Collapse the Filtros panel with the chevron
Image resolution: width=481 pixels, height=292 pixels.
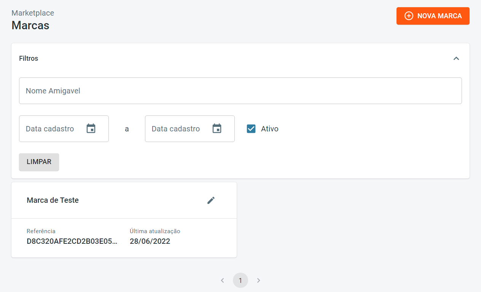456,58
